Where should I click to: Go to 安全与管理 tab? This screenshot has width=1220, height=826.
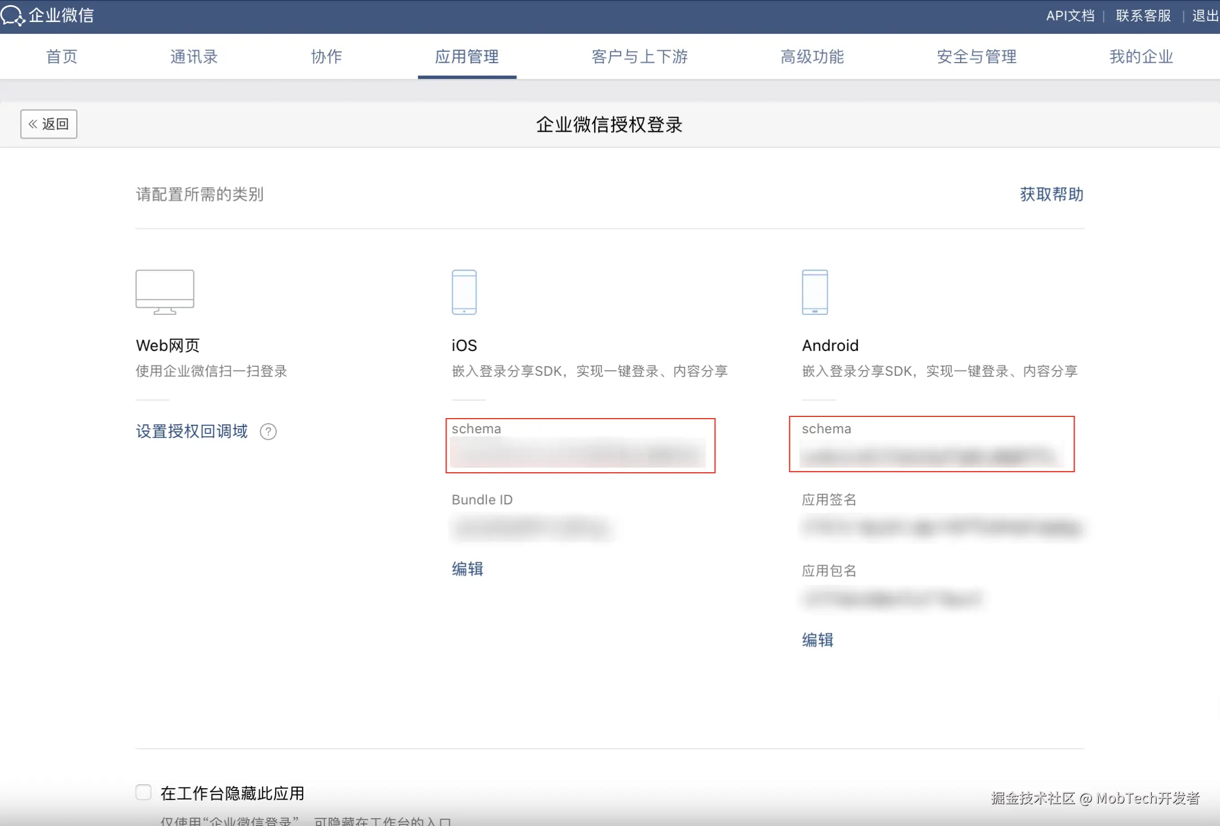976,56
